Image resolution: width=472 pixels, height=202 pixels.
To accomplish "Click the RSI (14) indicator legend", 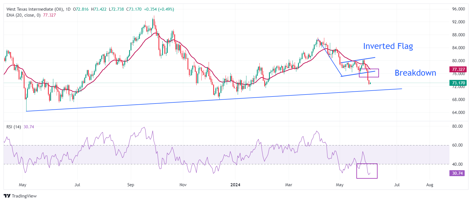I will [14, 127].
